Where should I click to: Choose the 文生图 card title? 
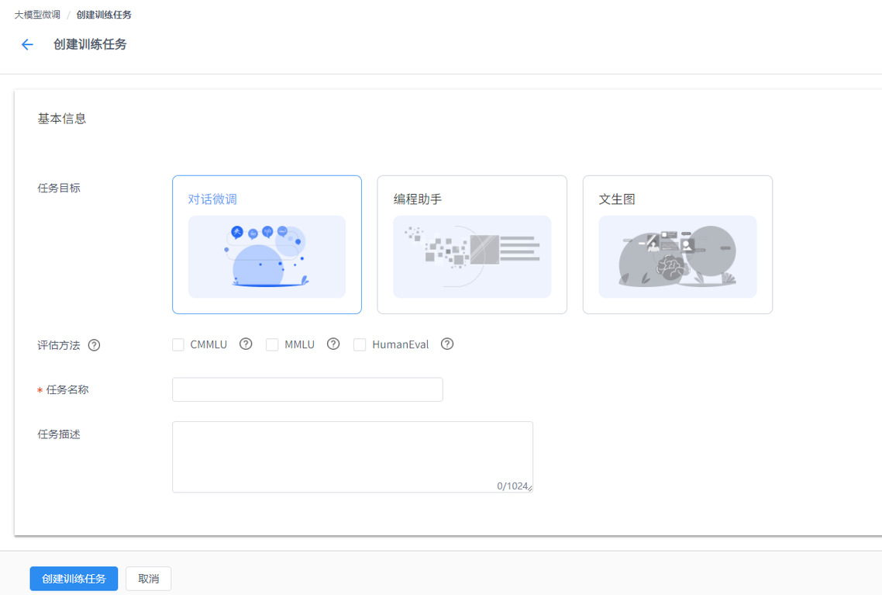617,199
